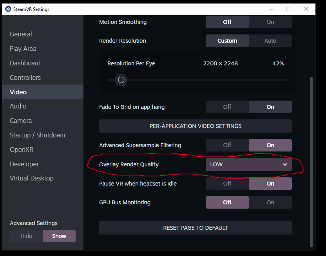
Task: Hide Advanced Settings
Action: (26, 236)
